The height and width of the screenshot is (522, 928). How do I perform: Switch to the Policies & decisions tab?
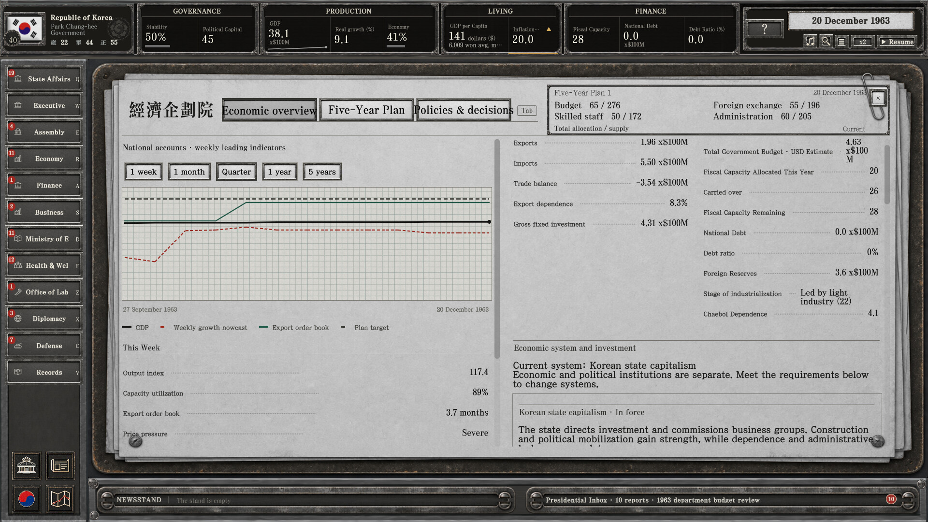(464, 110)
